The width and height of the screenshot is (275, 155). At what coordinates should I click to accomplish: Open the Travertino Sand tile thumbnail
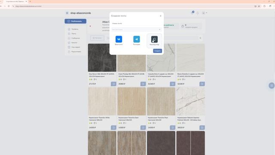point(131,101)
